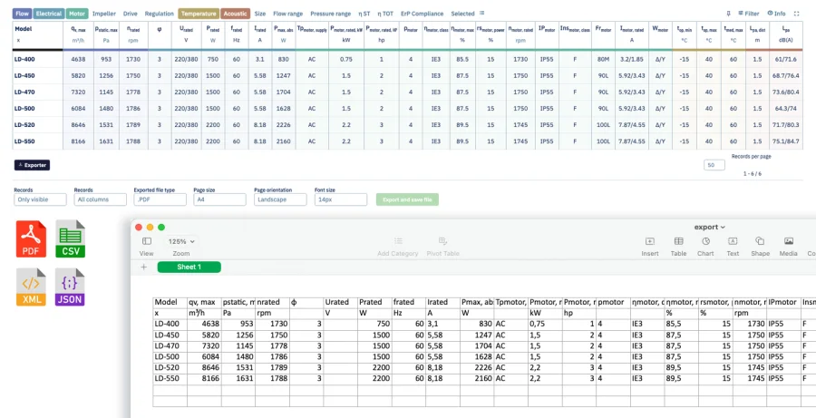The image size is (816, 418).
Task: Click Pivot Table in Numbers toolbar
Action: coord(442,247)
